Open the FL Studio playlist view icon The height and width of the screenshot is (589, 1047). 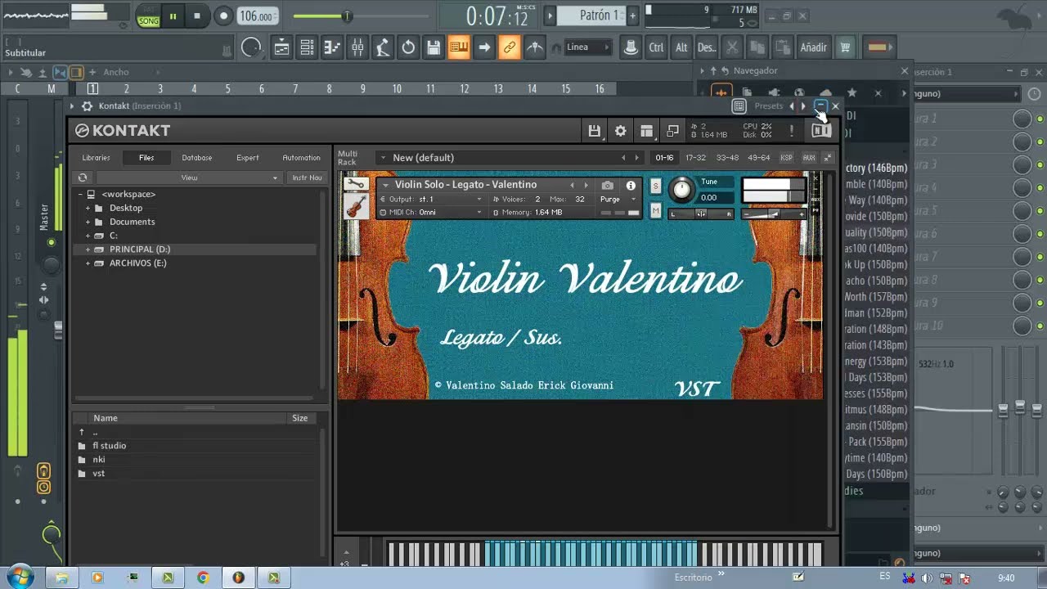click(x=281, y=47)
